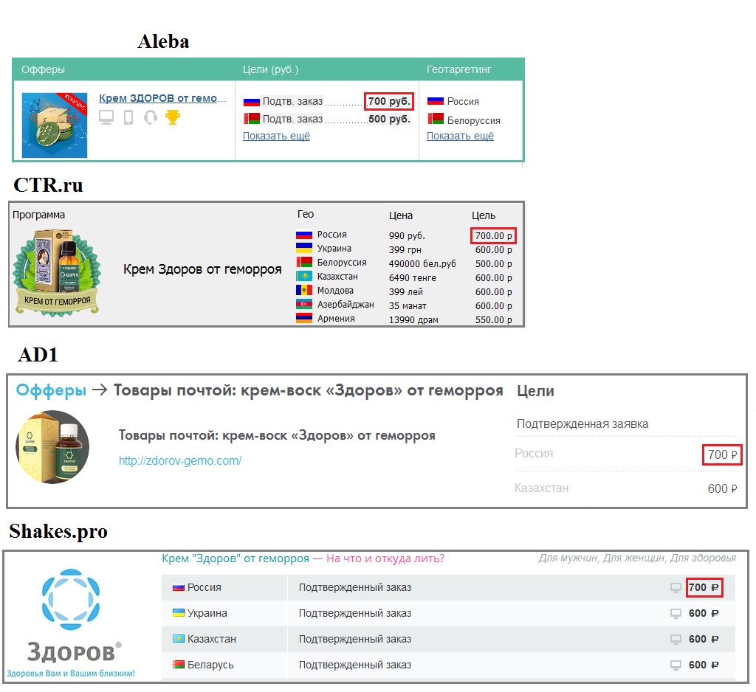Click the Russia flag in the Shakes.pro table
This screenshot has width=756, height=692.
(x=179, y=587)
